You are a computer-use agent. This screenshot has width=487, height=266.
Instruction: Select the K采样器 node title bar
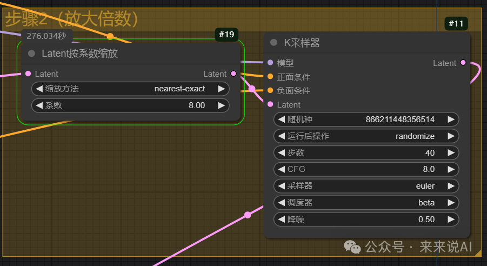click(x=366, y=42)
